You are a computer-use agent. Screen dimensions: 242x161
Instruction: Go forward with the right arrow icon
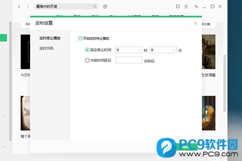tap(27, 6)
